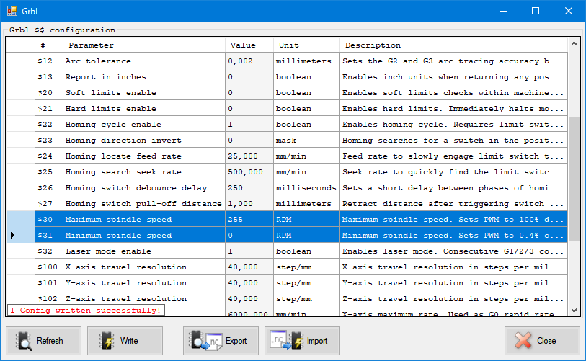Viewport: 586px width, 361px height.
Task: Click the Refresh button label
Action: click(50, 341)
